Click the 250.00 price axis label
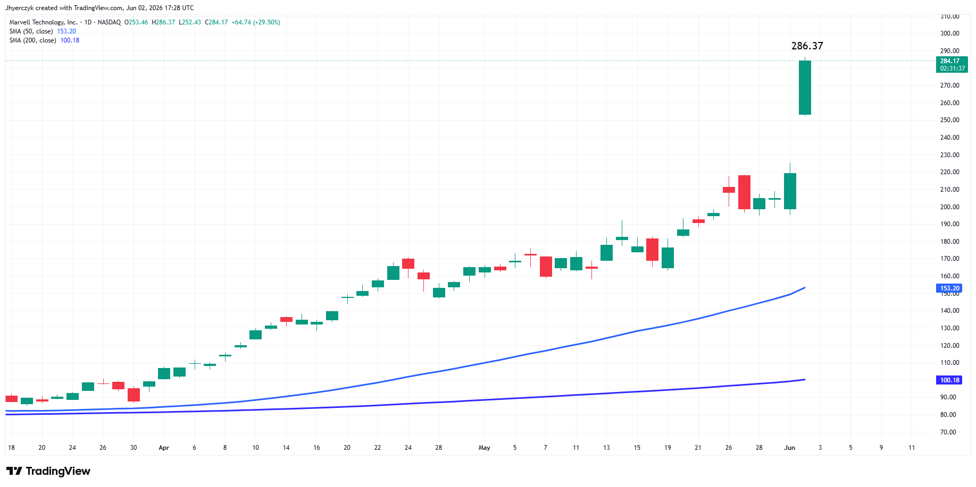Image resolution: width=976 pixels, height=487 pixels. (949, 120)
